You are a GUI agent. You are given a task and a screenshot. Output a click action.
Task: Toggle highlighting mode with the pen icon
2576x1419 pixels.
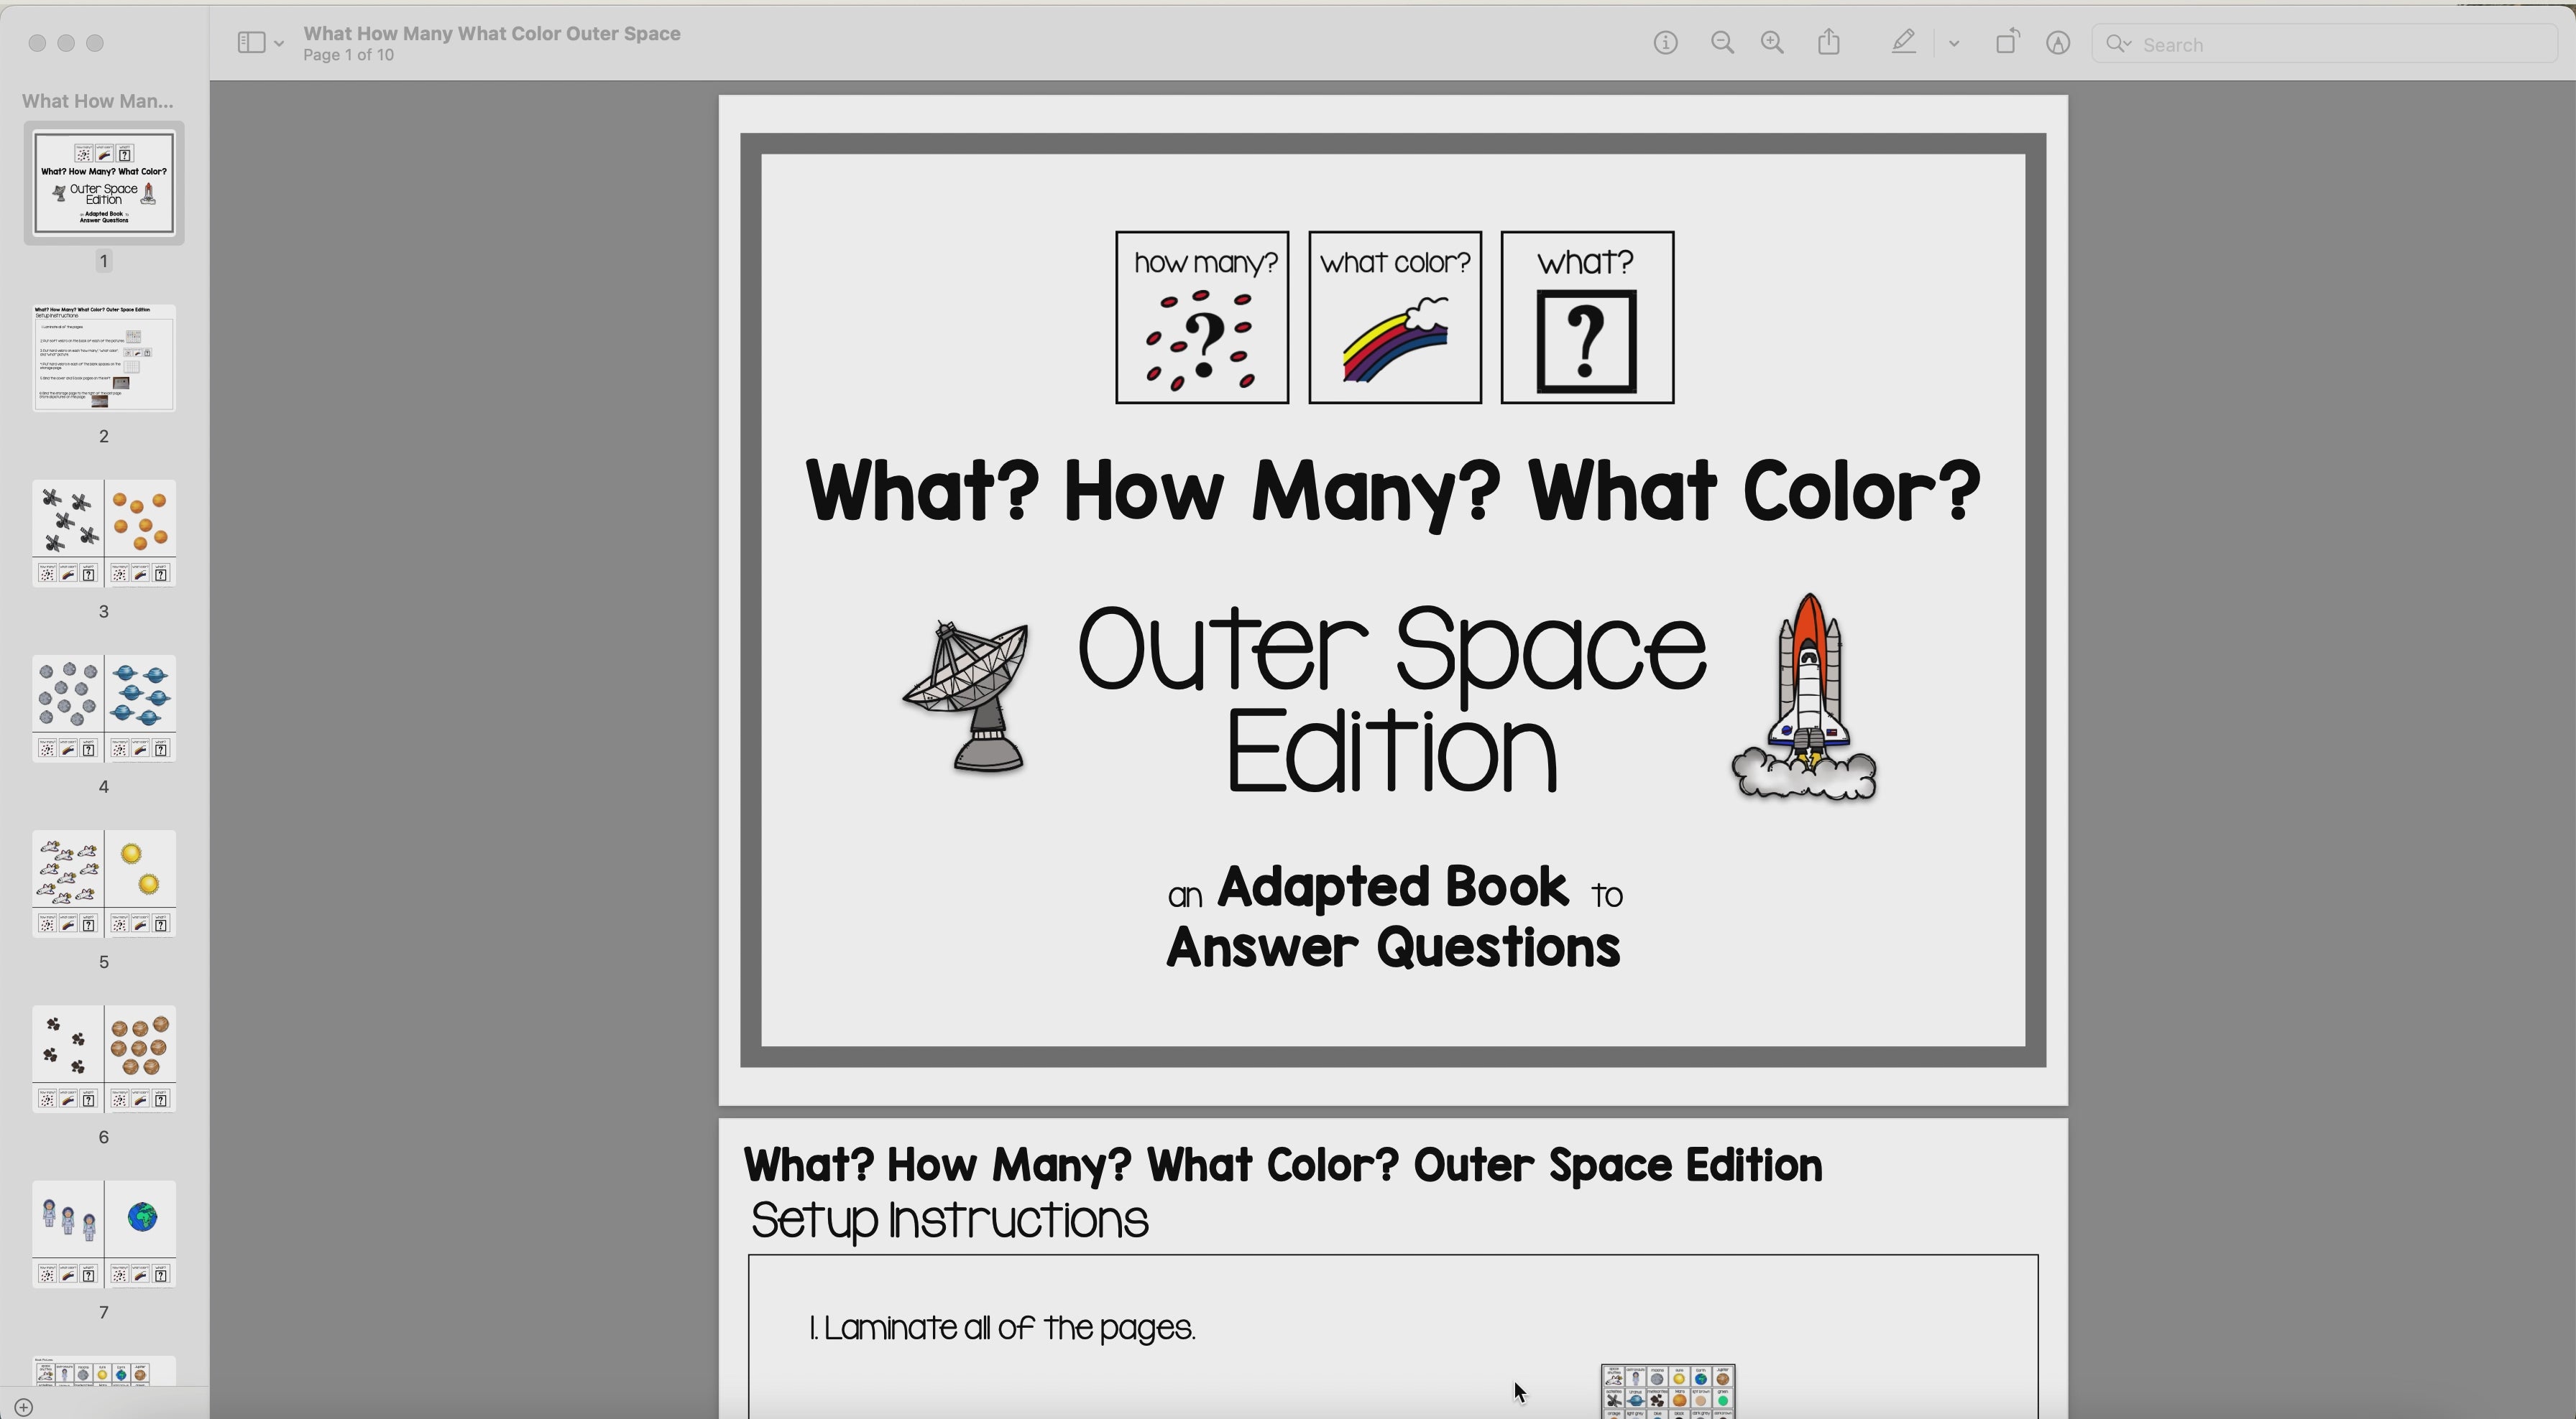pos(1904,42)
